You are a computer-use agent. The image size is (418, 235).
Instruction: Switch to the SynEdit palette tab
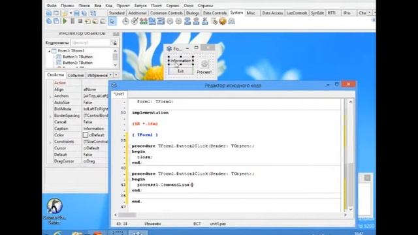coord(317,13)
